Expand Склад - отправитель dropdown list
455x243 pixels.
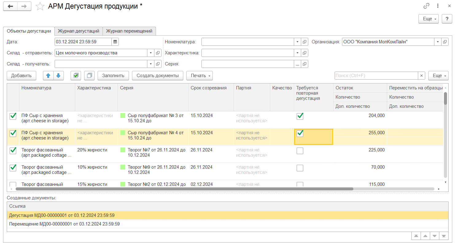pos(150,53)
